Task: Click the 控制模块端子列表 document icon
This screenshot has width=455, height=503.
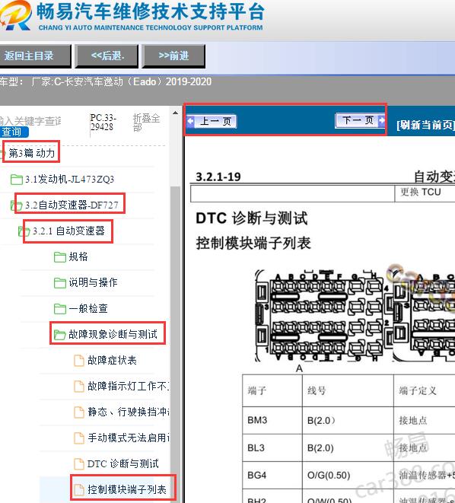Action: 79,490
